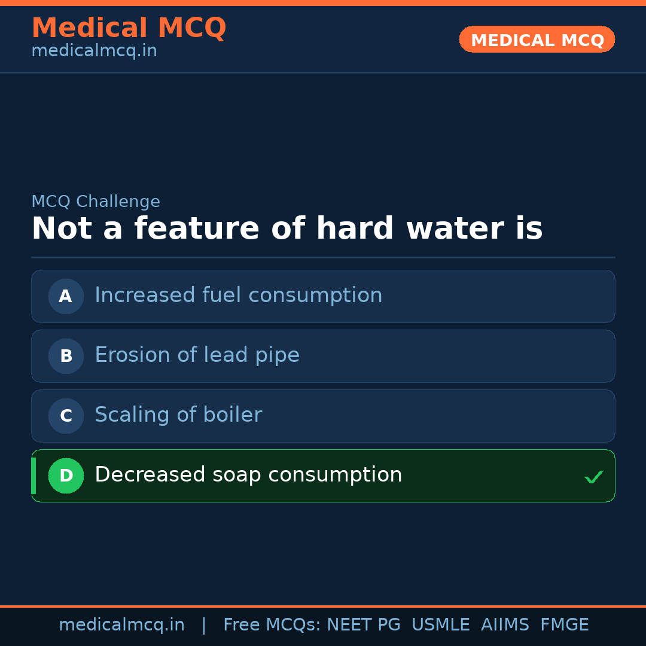
Task: Open the Medical MCQ header title
Action: pos(129,28)
